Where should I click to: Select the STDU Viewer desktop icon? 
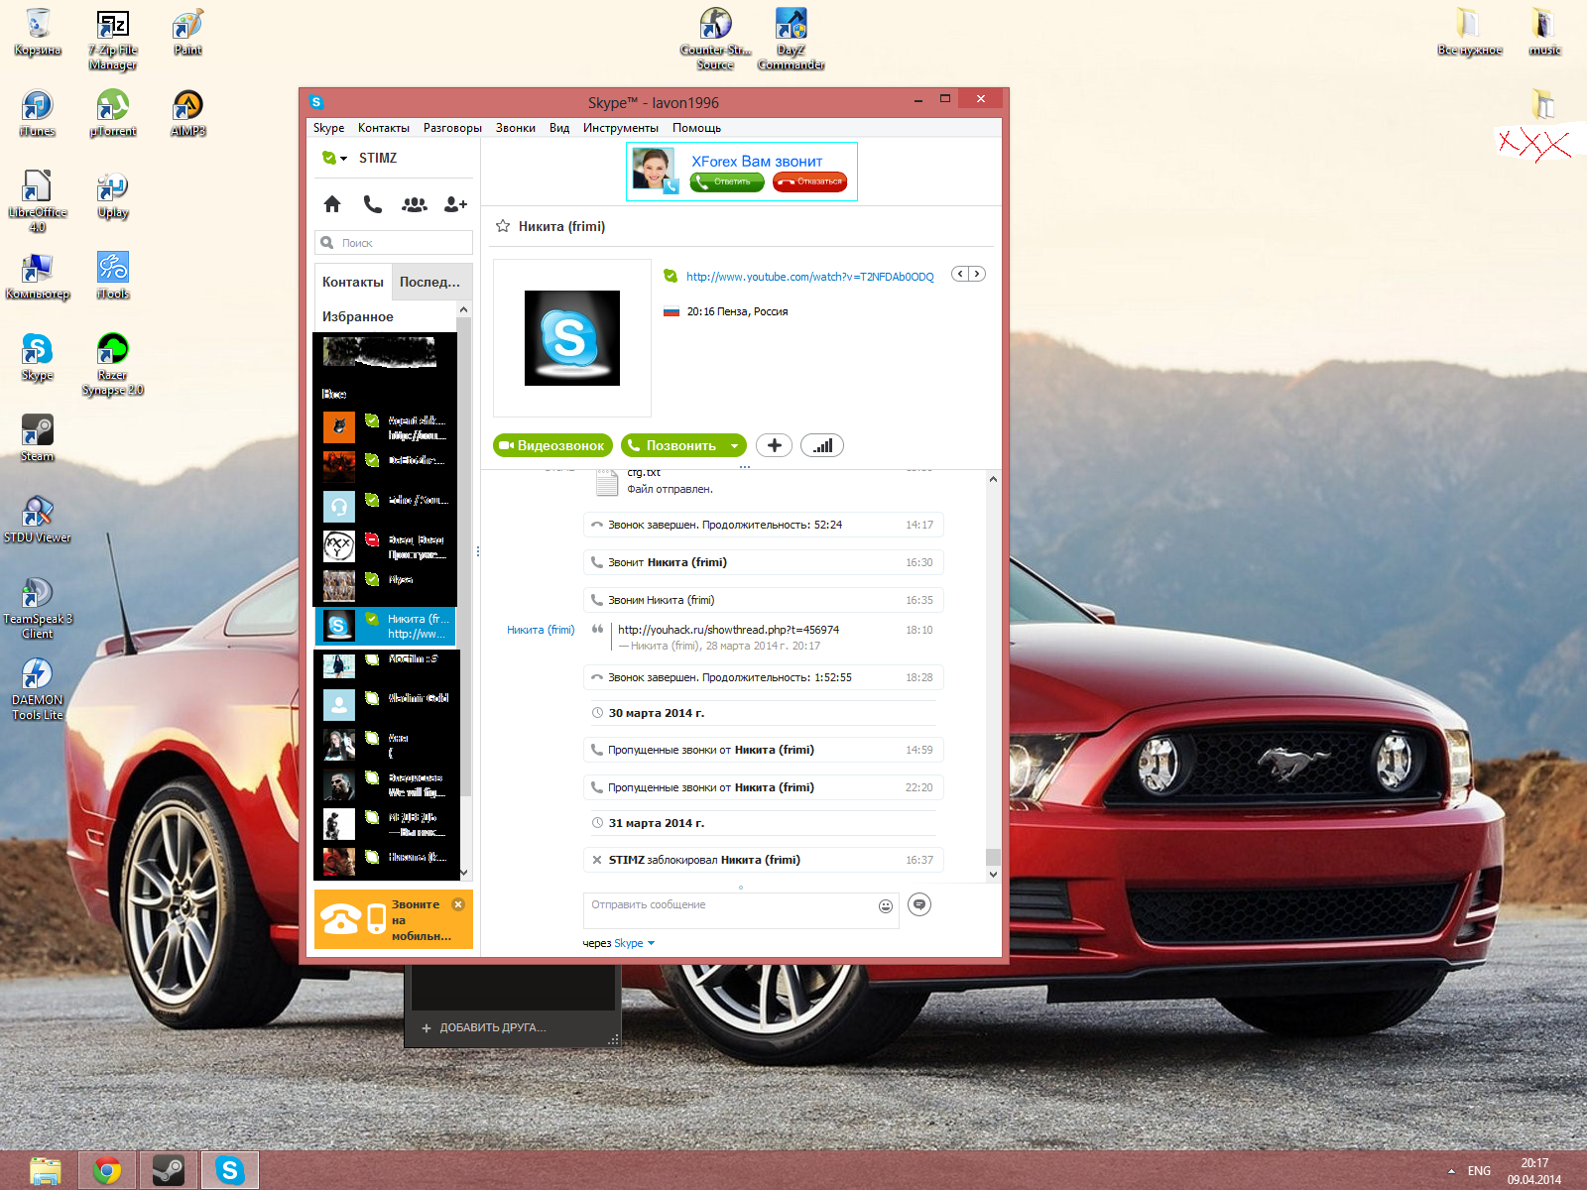(x=38, y=520)
